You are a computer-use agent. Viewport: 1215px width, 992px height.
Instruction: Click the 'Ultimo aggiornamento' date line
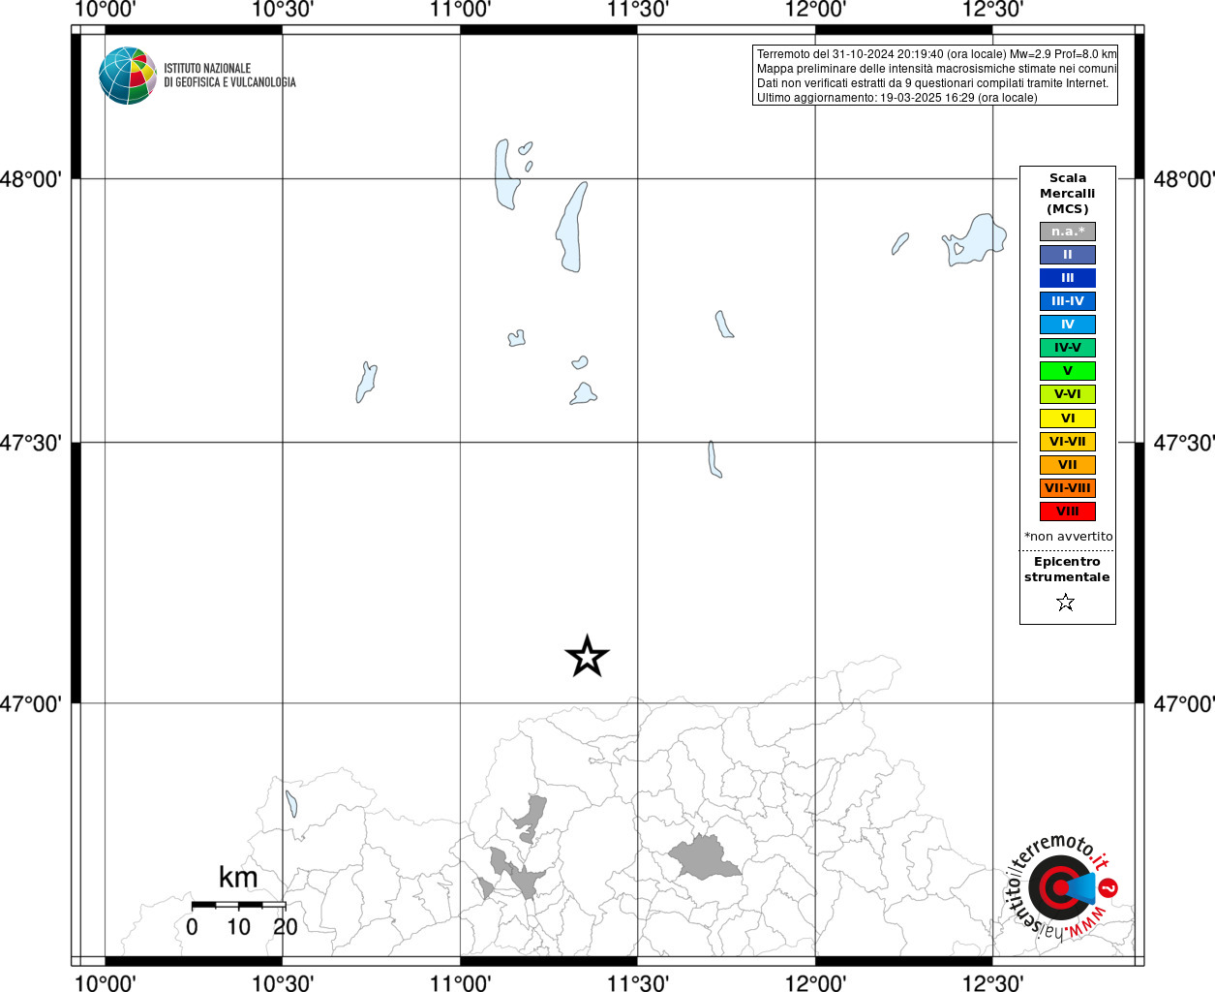896,98
